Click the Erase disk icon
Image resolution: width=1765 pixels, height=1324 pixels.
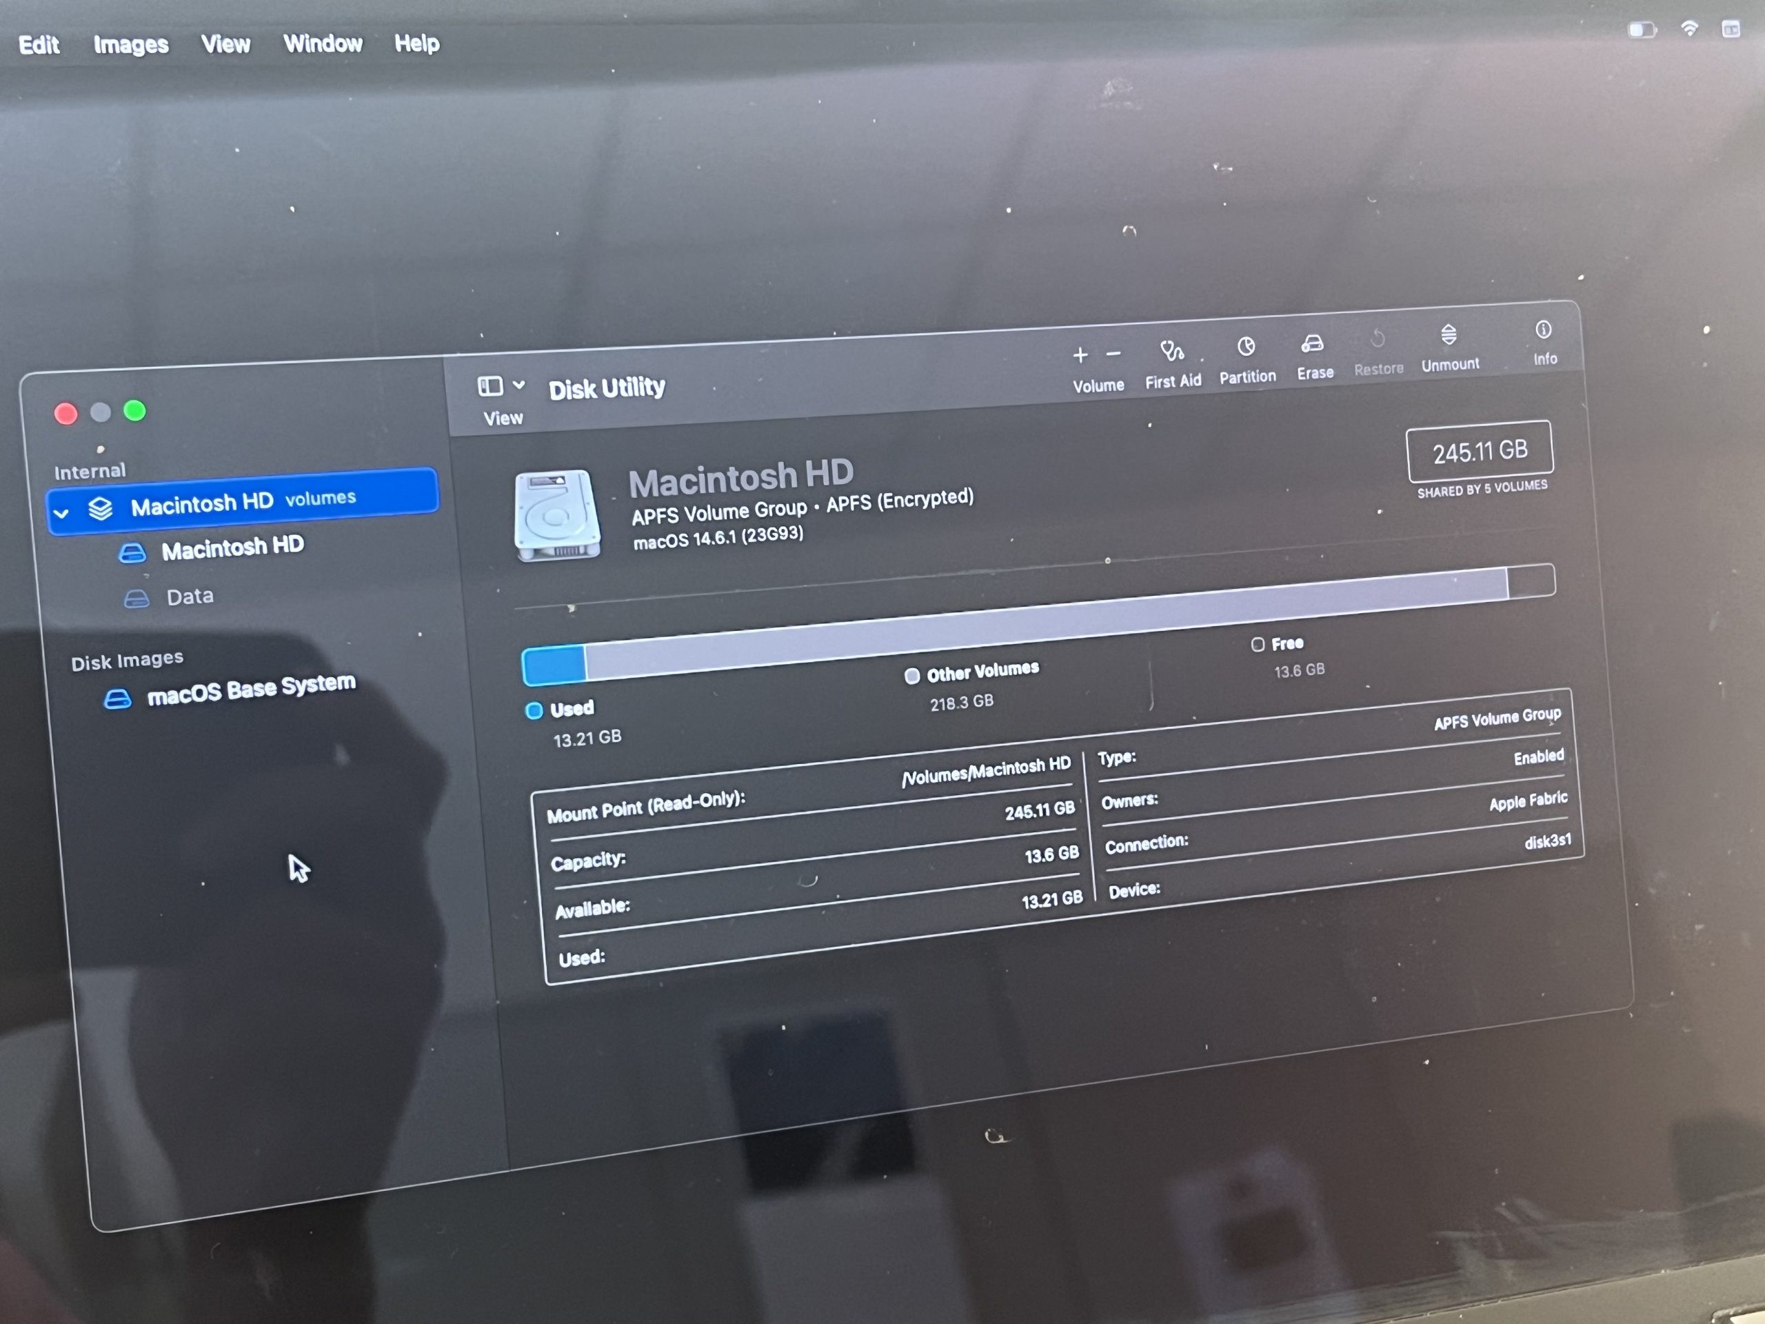click(1313, 343)
